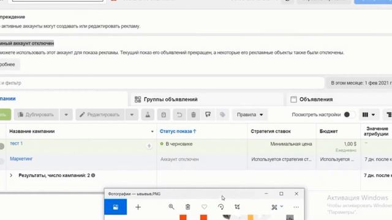The height and width of the screenshot is (220, 392).
Task: Click the trash delete icon in campaign toolbar
Action: point(194,115)
